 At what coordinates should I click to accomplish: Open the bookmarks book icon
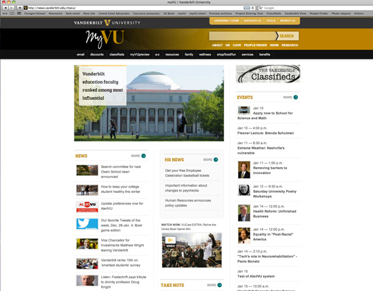(12, 14)
